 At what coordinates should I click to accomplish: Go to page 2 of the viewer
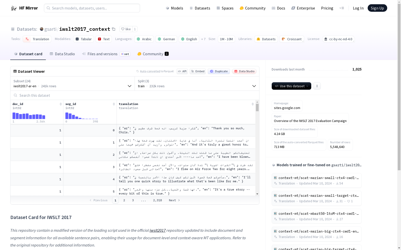click(124, 200)
